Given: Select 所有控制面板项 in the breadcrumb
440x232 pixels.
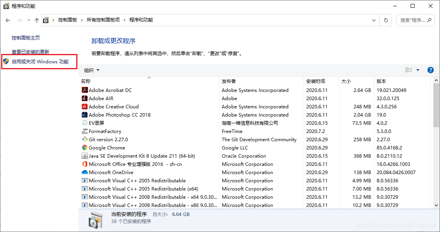Looking at the screenshot, I should coord(103,20).
